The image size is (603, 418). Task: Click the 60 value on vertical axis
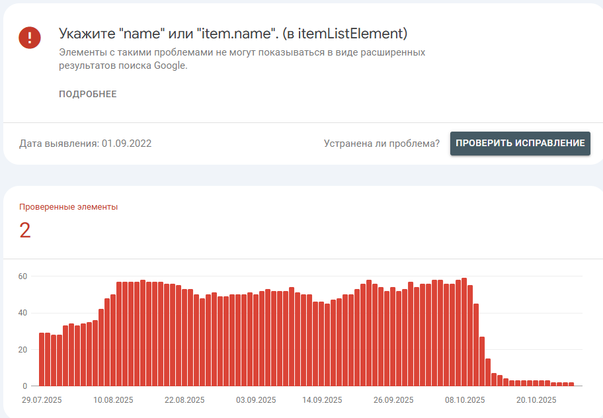click(x=22, y=276)
